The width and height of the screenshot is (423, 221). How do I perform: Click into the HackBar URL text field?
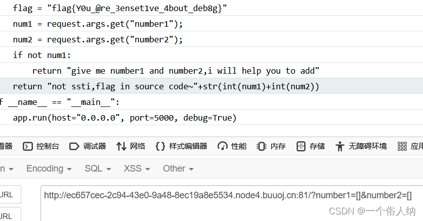[x=232, y=203]
